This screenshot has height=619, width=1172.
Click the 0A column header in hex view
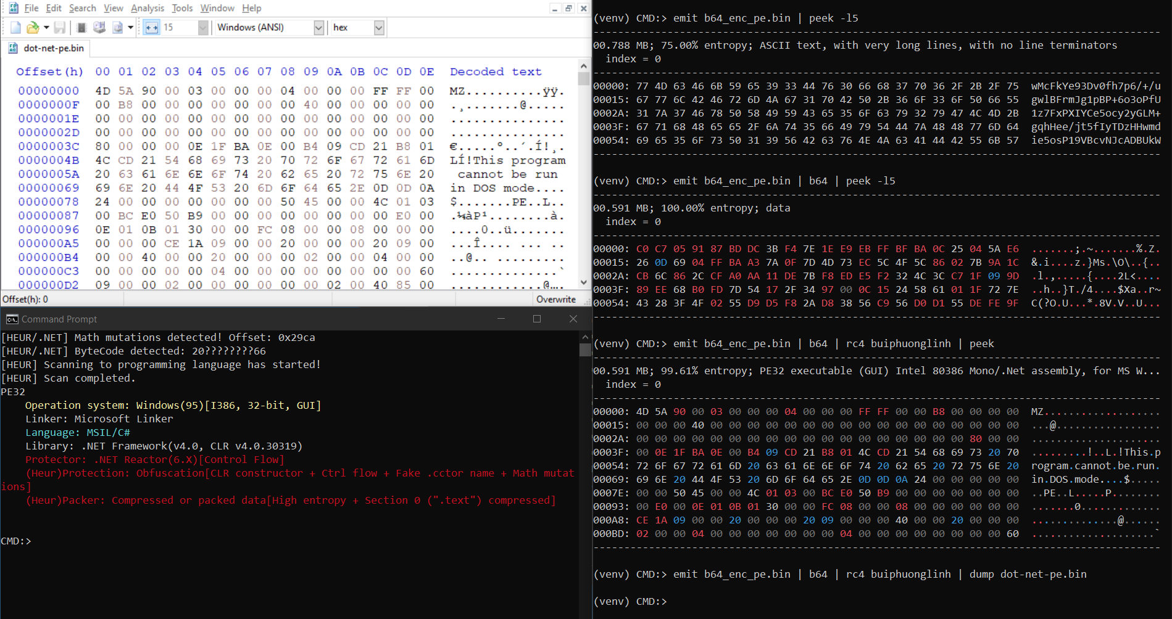point(334,72)
